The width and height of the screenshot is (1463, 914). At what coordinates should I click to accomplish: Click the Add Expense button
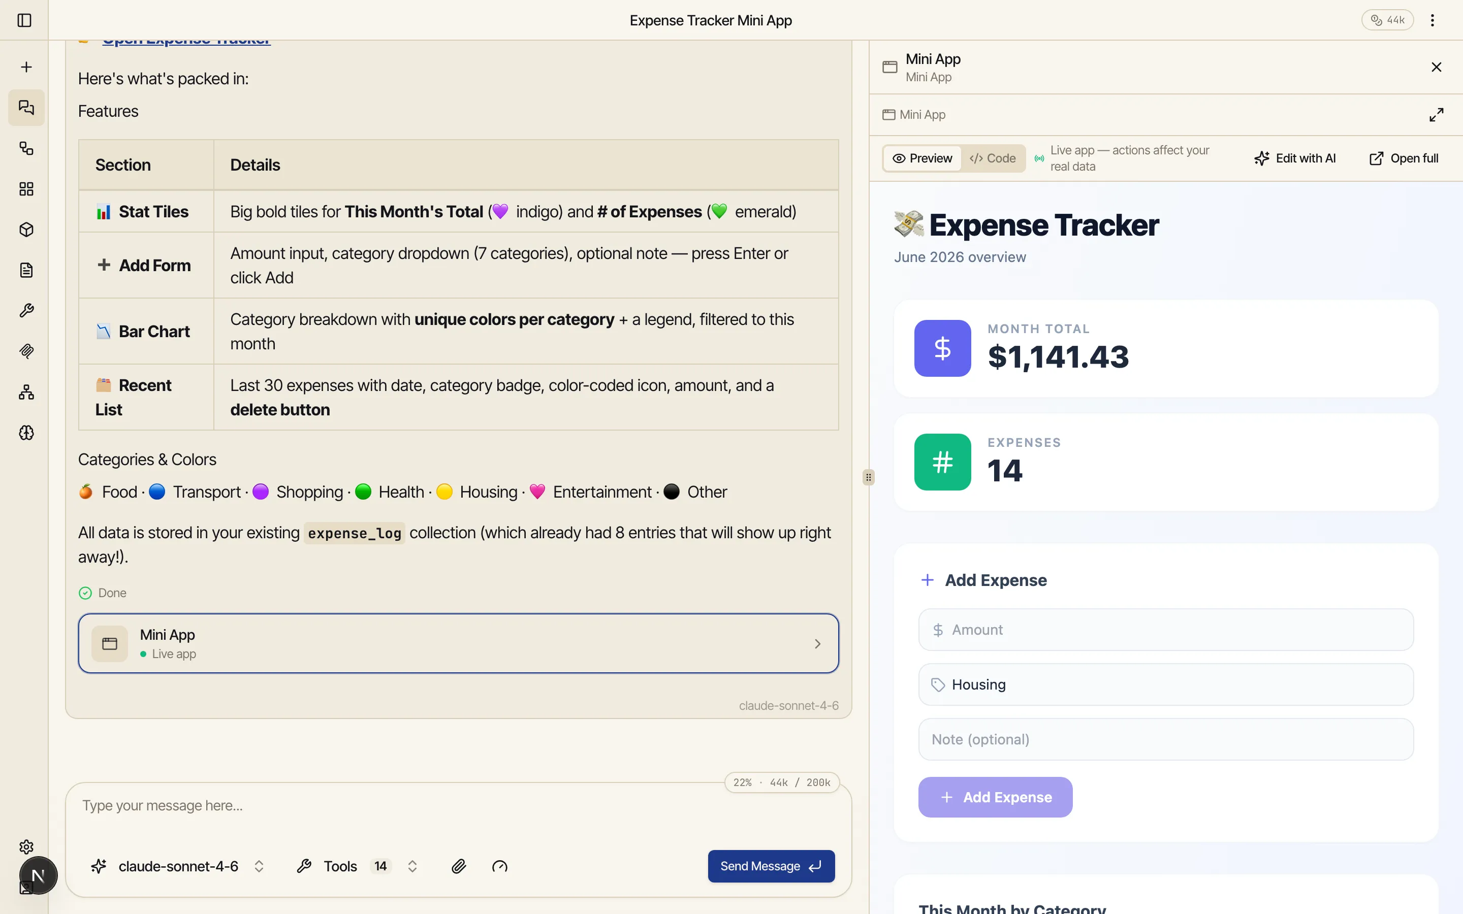995,797
